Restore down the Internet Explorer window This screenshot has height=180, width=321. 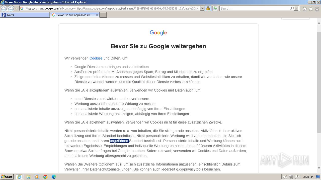pyautogui.click(x=313, y=2)
